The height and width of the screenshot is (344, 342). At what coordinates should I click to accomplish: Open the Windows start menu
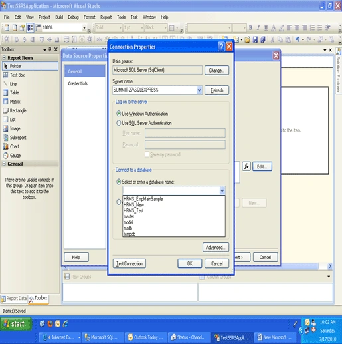[x=16, y=324]
